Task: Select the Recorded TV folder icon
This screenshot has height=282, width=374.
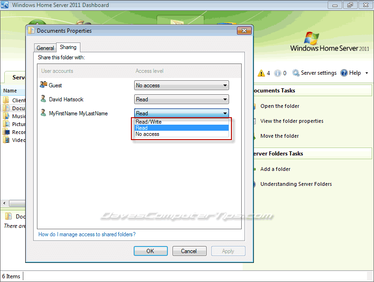Action: coord(6,132)
